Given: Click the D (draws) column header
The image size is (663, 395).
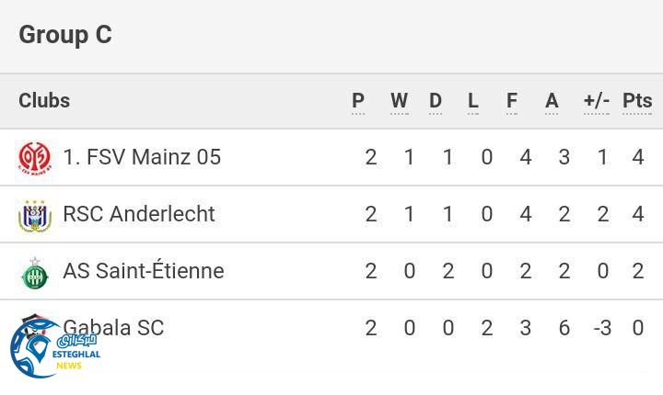Looking at the screenshot, I should point(436,101).
